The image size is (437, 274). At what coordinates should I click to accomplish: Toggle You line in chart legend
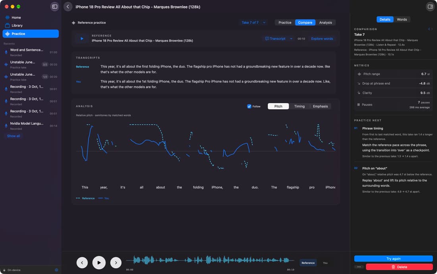104,198
